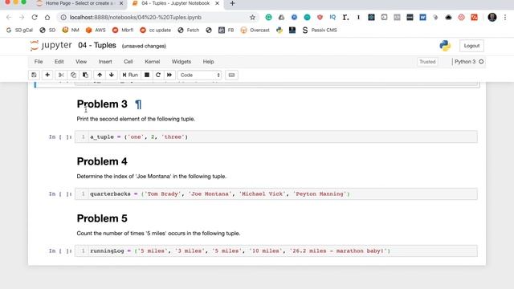514x289 pixels.
Task: Open the Mbrfl bookmark
Action: 123,31
